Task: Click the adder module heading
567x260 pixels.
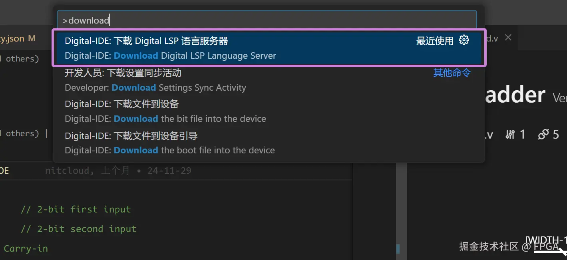Action: point(515,95)
